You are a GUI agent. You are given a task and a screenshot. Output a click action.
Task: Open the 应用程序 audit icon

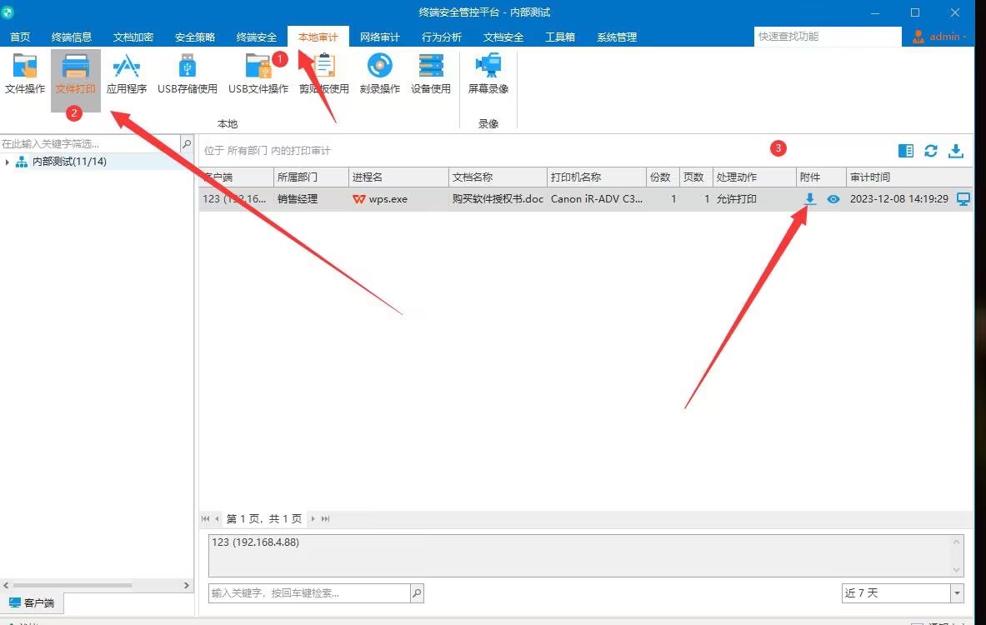coord(127,75)
